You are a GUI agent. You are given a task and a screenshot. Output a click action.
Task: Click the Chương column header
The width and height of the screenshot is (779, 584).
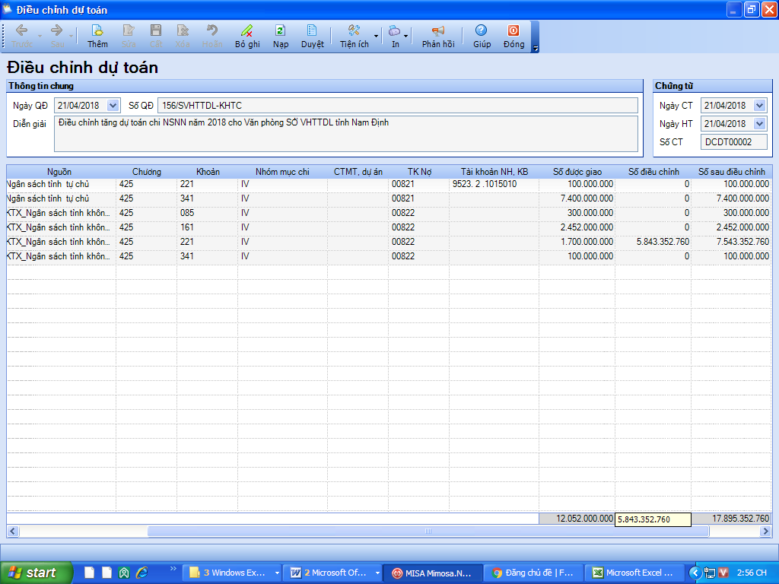coord(147,172)
